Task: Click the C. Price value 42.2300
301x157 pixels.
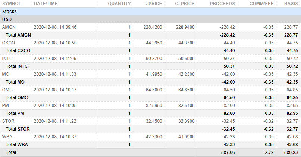Action: [x=186, y=74]
